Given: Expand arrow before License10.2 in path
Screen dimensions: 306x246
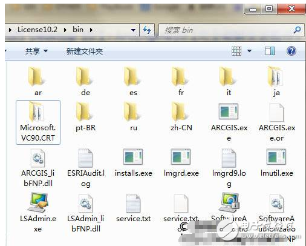Looking at the screenshot, I should [x=10, y=30].
